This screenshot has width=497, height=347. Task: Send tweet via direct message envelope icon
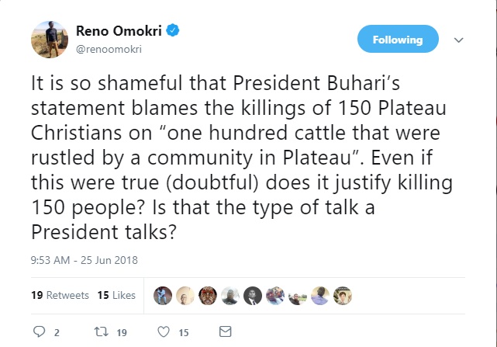pos(226,332)
